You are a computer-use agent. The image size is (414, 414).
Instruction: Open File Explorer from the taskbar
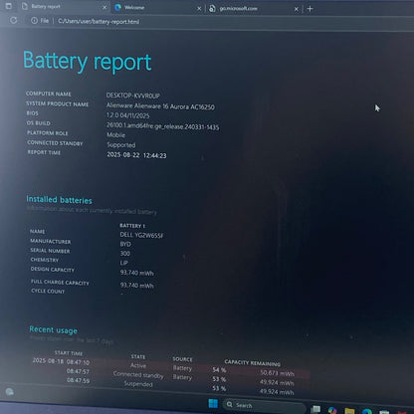coord(349,411)
